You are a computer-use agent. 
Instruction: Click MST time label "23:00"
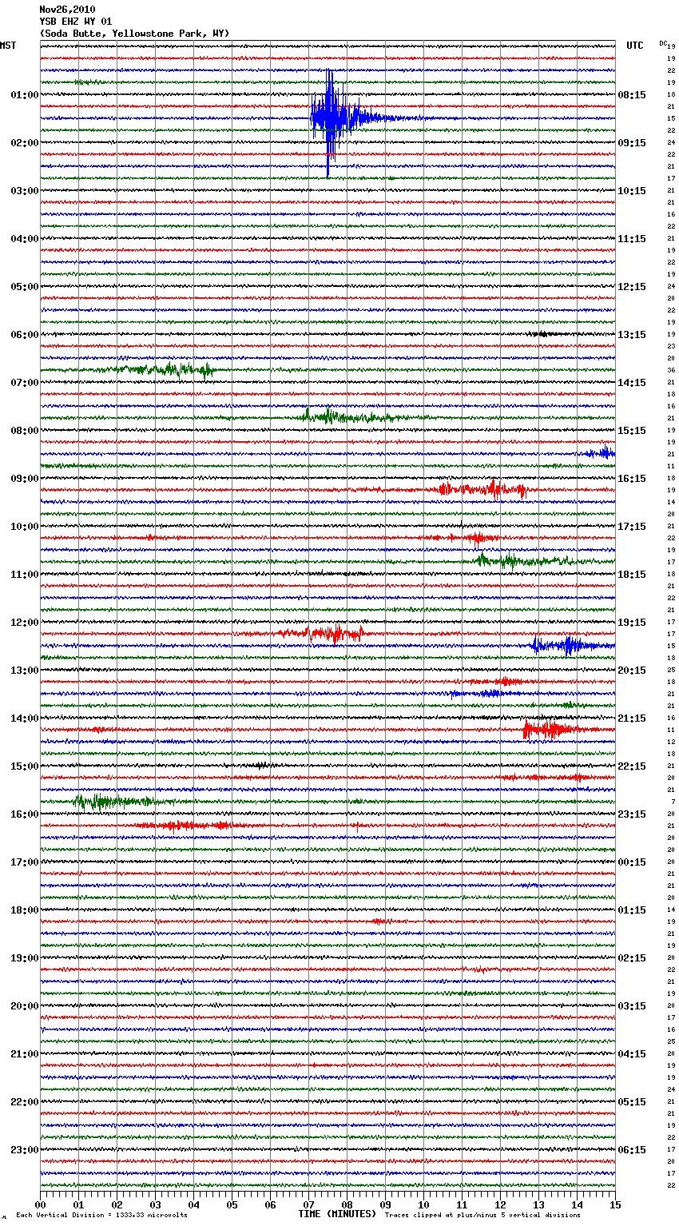(x=24, y=1150)
